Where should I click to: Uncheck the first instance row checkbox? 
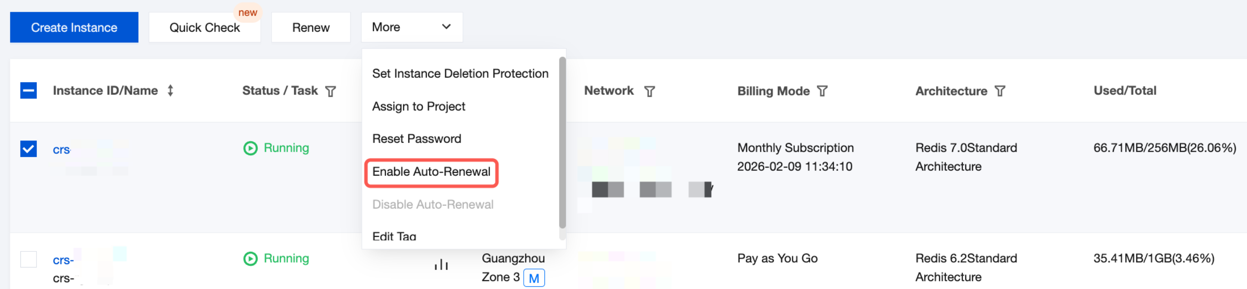click(29, 149)
